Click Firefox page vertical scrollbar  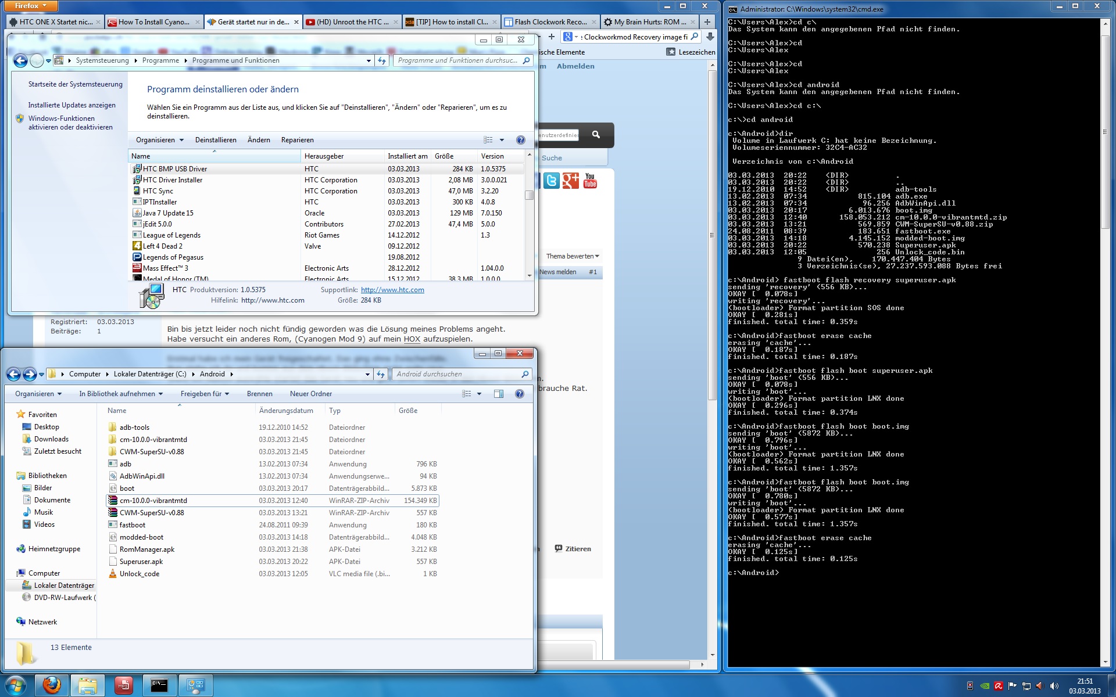(x=712, y=235)
